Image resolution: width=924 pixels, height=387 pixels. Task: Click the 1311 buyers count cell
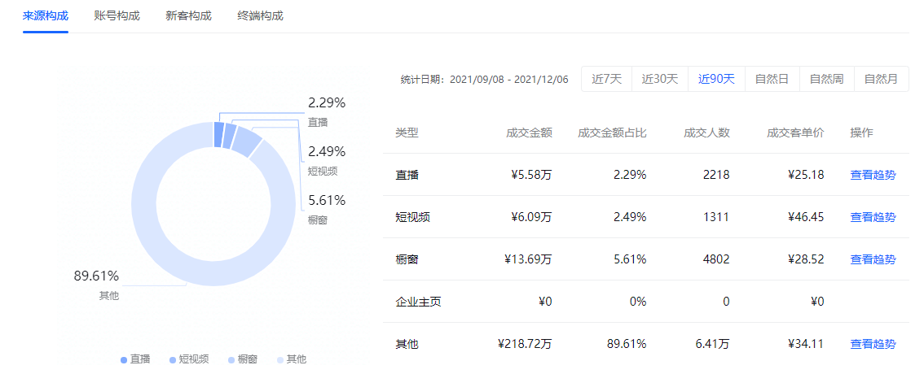718,217
